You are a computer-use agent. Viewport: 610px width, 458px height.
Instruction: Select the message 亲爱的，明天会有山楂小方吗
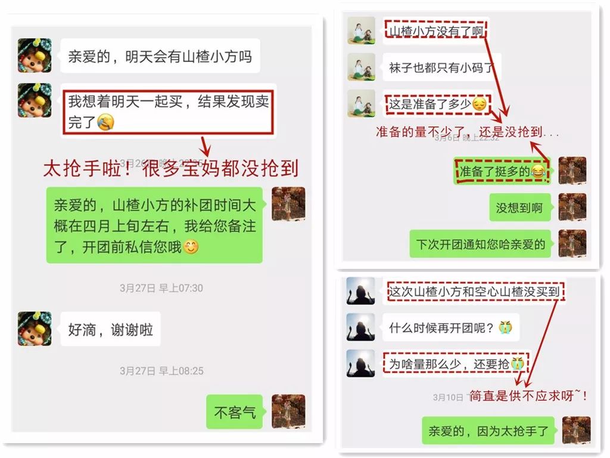pos(160,55)
